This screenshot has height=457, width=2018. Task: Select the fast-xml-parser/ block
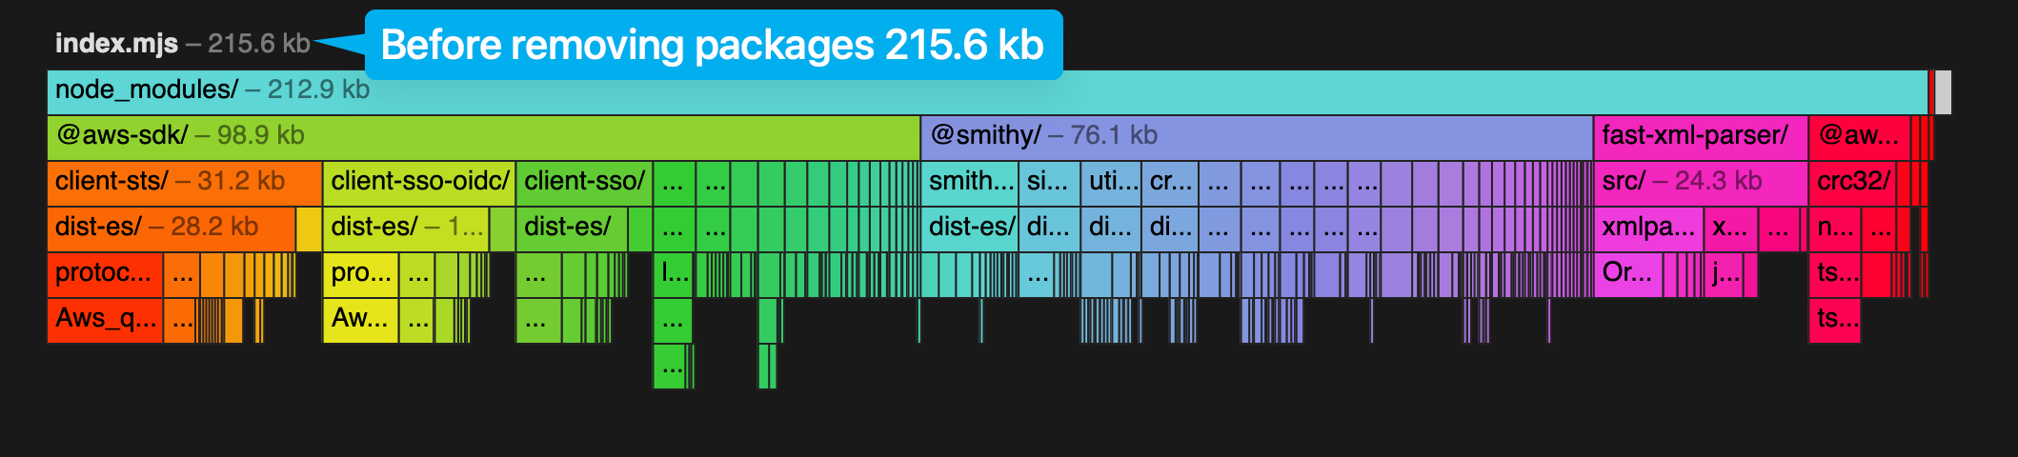(x=1700, y=137)
